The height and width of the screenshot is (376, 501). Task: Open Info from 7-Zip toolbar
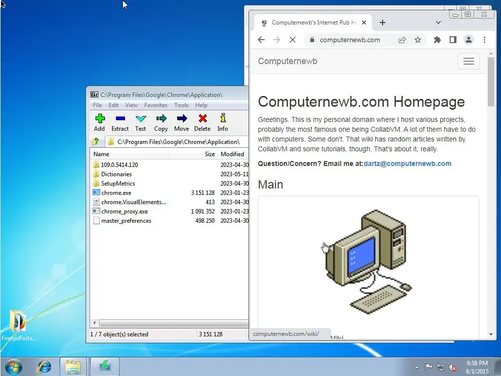tap(223, 122)
